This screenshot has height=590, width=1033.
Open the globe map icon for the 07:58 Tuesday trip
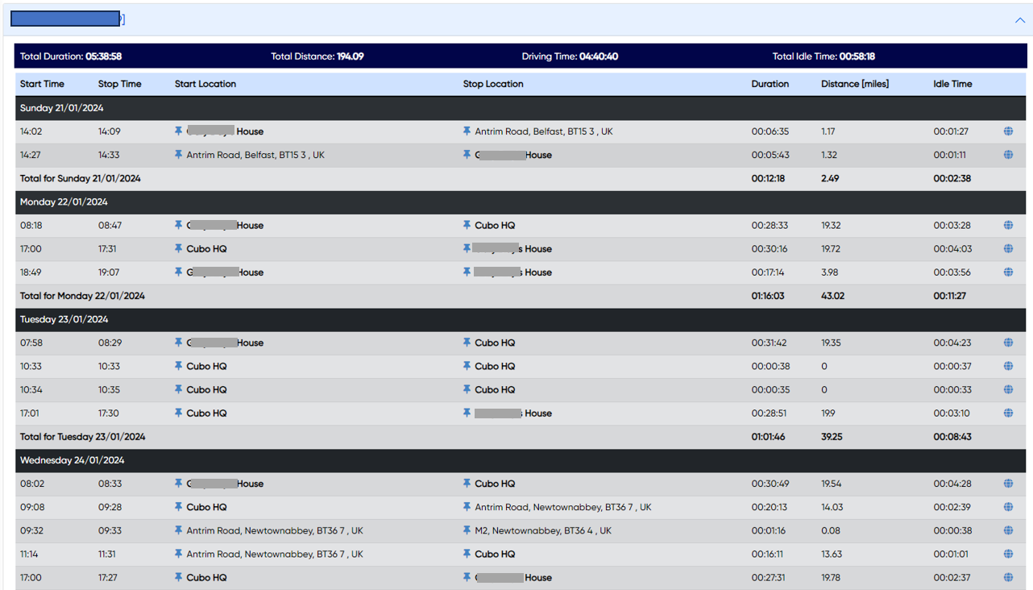point(1008,342)
